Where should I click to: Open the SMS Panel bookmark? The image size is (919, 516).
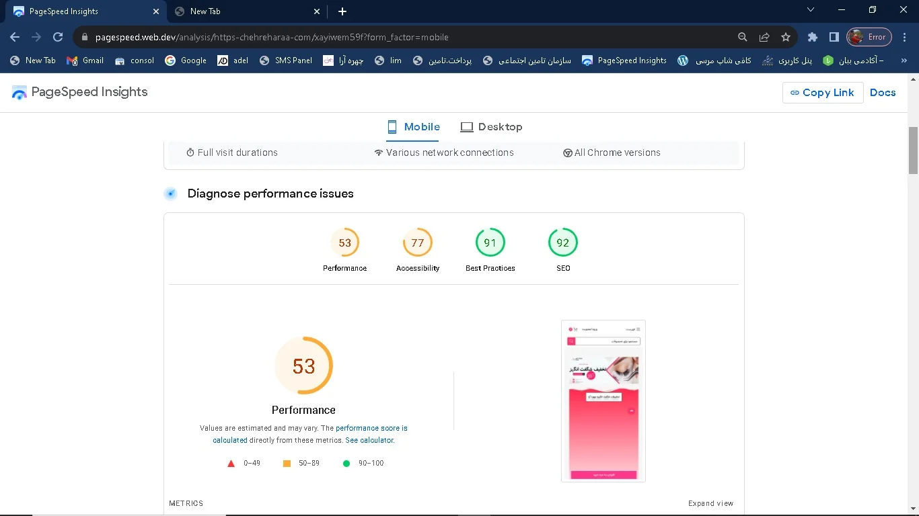pos(286,60)
